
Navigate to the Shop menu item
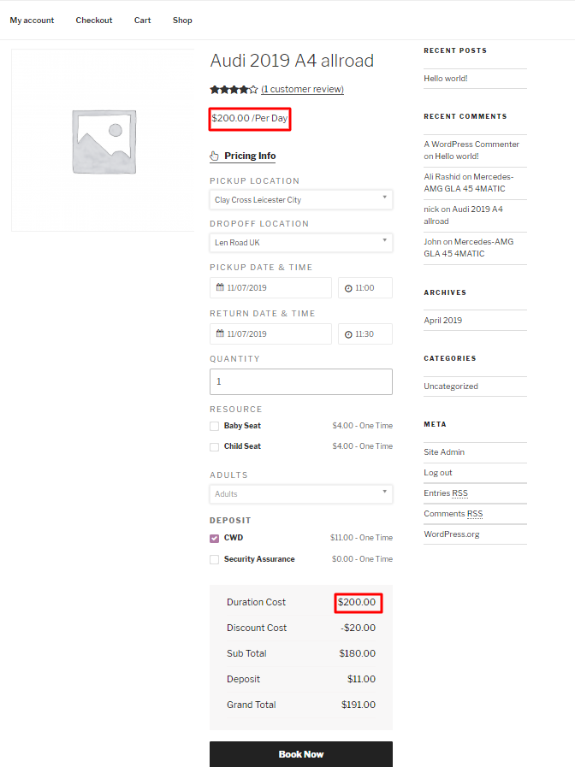tap(182, 20)
